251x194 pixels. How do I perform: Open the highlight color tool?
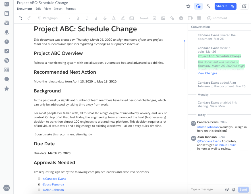[x=123, y=18]
